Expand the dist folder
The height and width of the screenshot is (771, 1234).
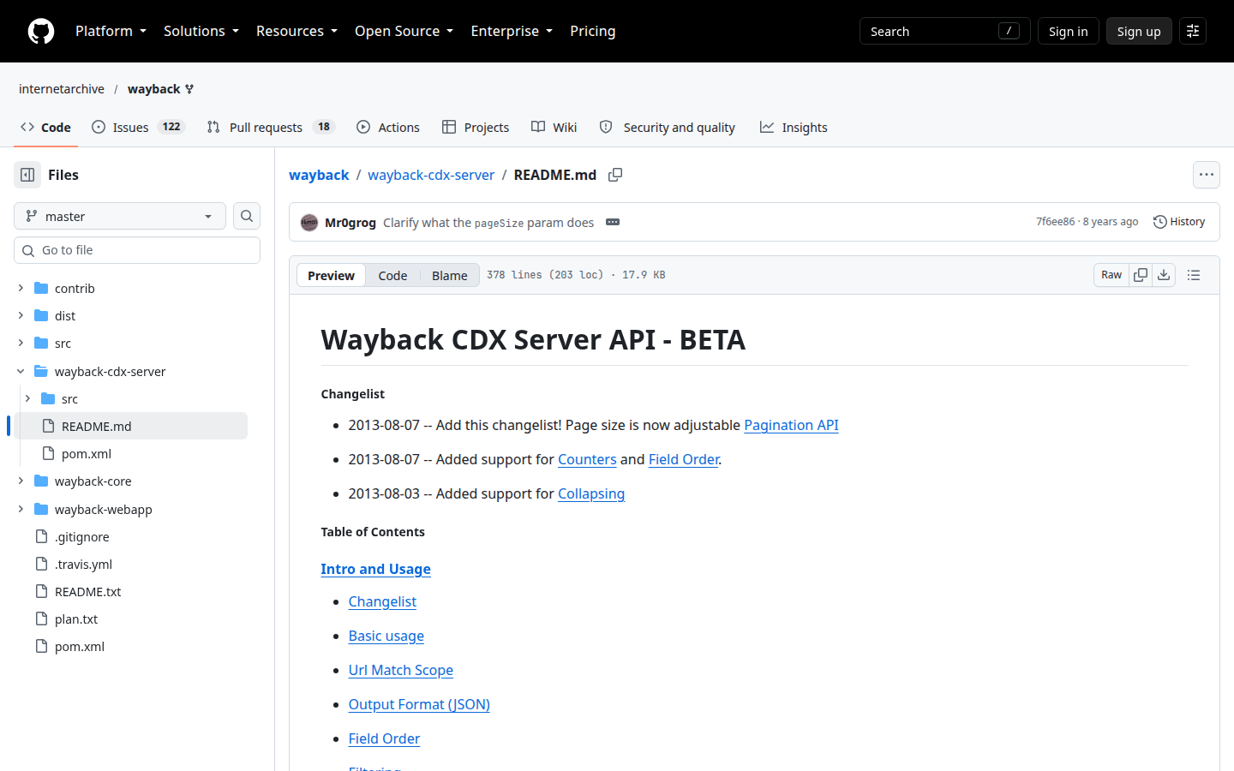click(21, 315)
